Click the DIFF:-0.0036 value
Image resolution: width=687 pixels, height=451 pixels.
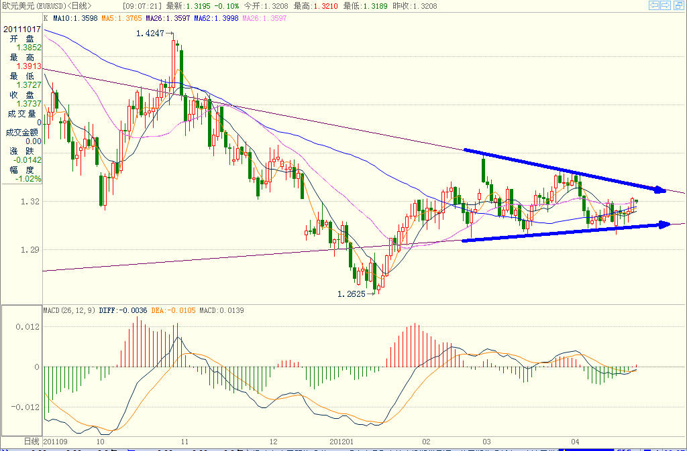tap(123, 310)
